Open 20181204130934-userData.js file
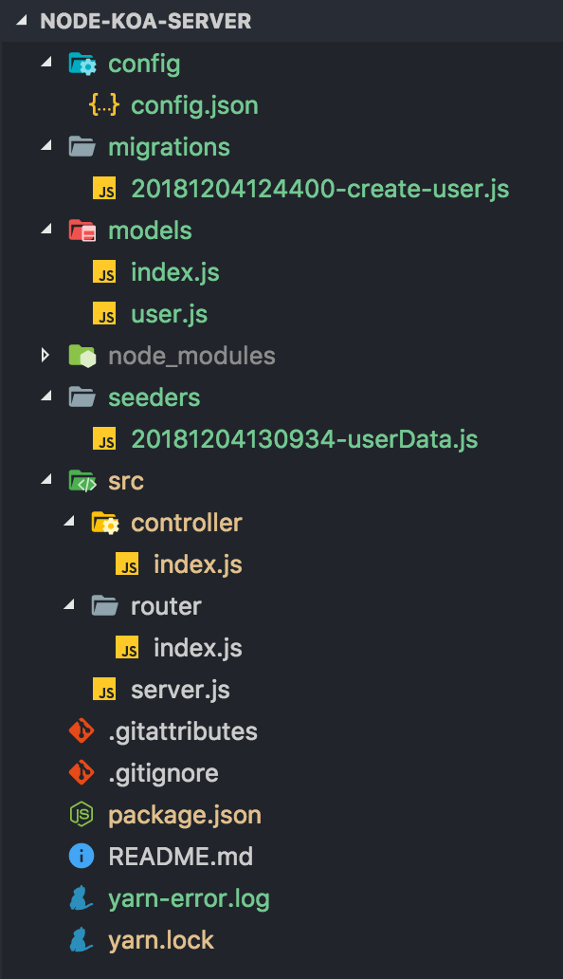The width and height of the screenshot is (563, 979). point(304,439)
